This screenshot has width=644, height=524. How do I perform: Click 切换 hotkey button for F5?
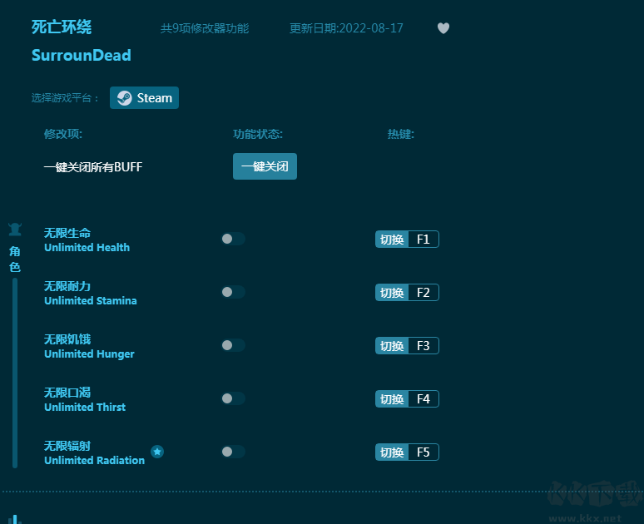coord(392,452)
